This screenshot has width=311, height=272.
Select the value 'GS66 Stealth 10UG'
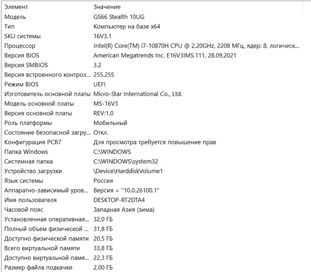119,17
